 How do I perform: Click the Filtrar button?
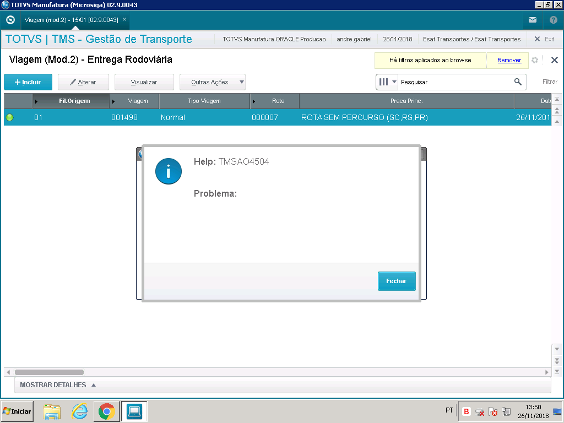coord(550,82)
